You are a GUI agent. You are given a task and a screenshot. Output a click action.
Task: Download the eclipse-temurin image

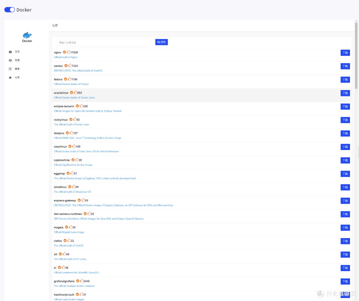pyautogui.click(x=345, y=106)
